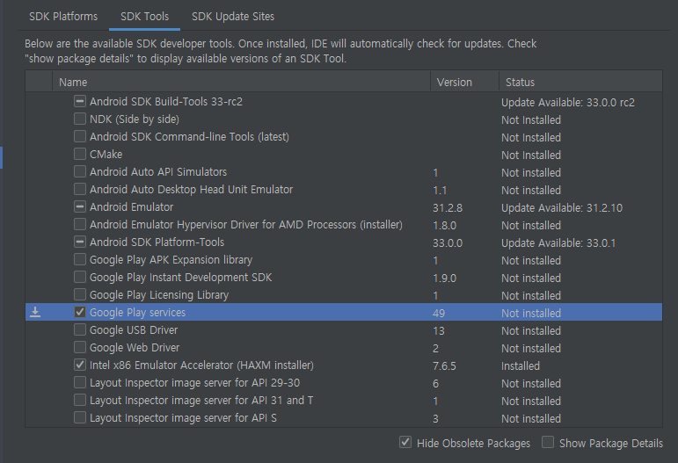This screenshot has height=463, width=678.
Task: Check Layout Inspector image server API 29-30
Action: tap(79, 383)
